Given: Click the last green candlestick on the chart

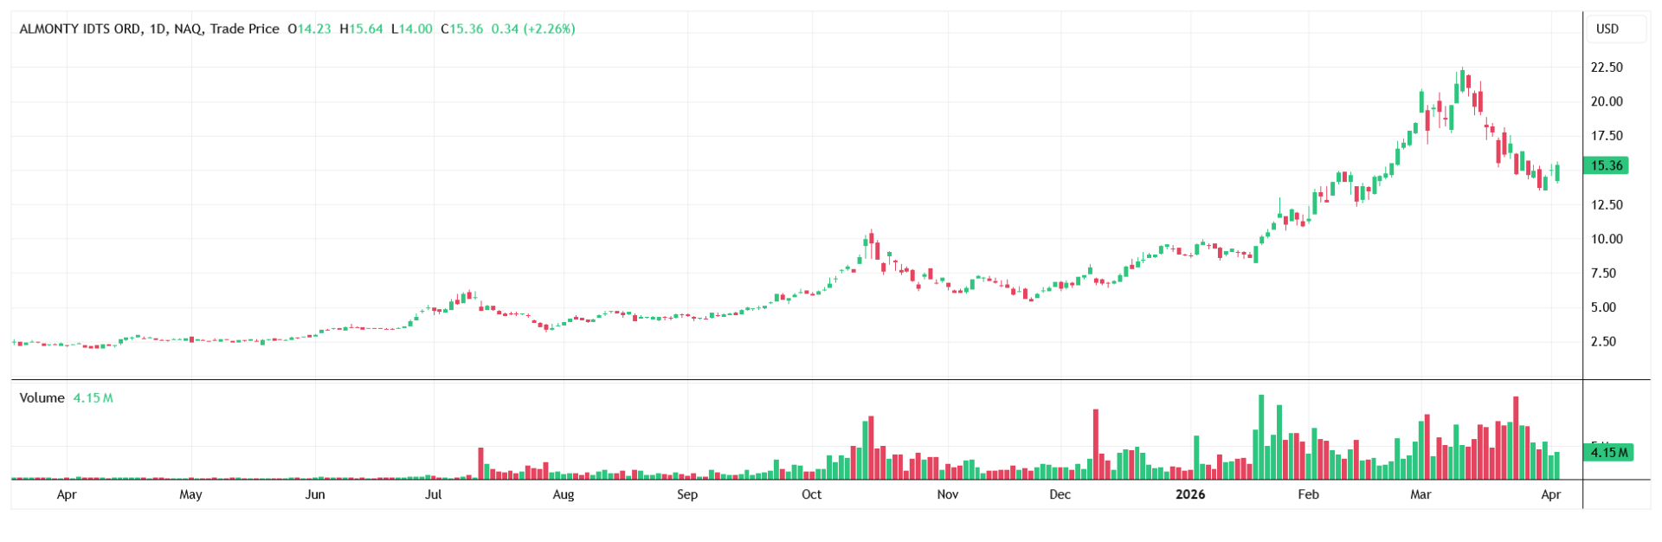Looking at the screenshot, I should (x=1557, y=172).
